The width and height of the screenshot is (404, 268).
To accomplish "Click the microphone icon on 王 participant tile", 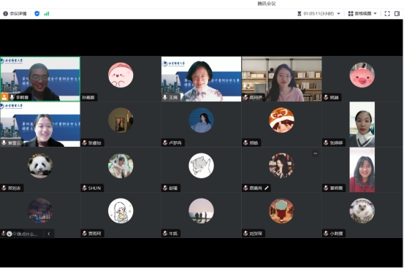I will pos(165,97).
